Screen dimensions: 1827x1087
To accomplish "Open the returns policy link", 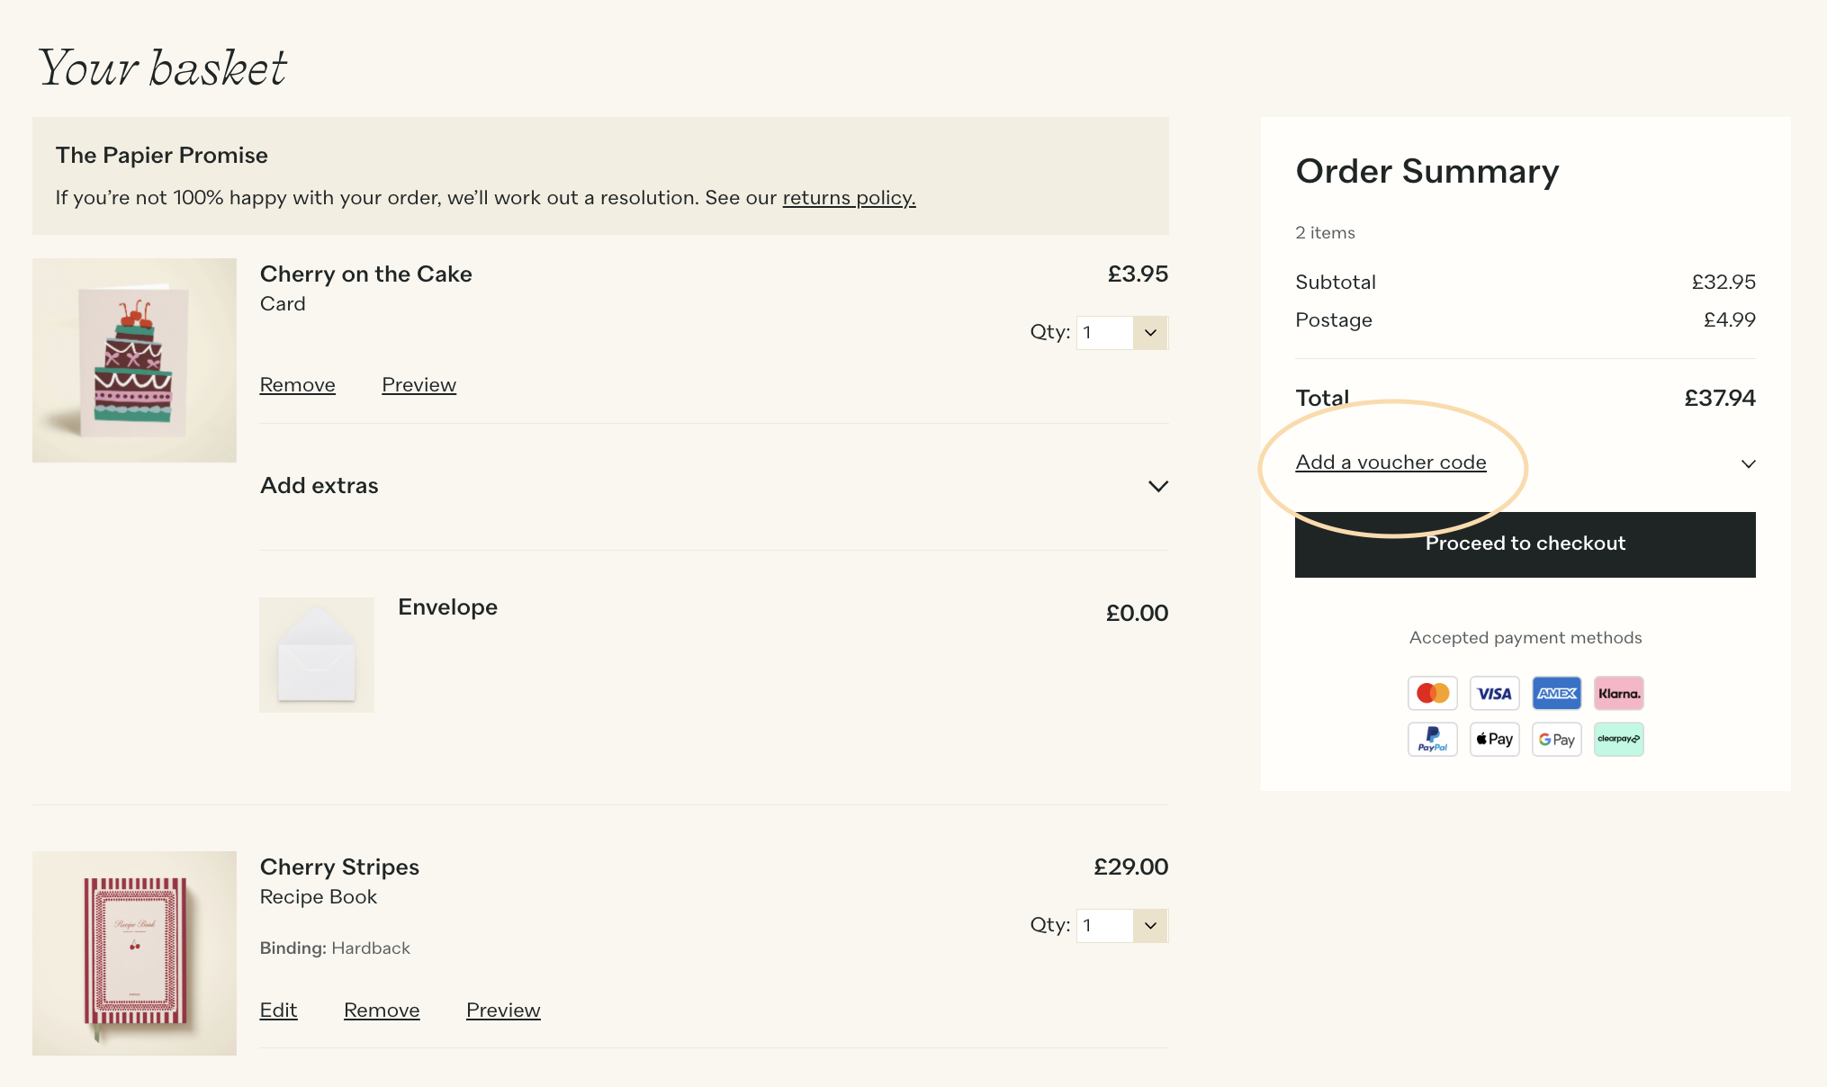I will click(849, 198).
